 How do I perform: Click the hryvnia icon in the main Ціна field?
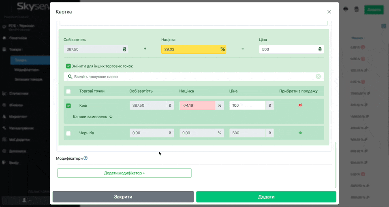[x=320, y=49]
